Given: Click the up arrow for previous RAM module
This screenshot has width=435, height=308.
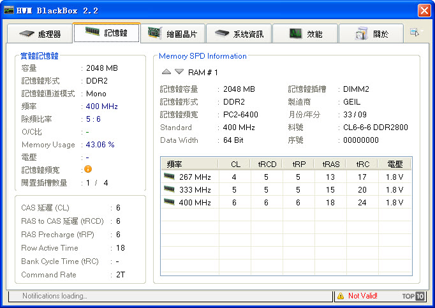Looking at the screenshot, I should [166, 72].
